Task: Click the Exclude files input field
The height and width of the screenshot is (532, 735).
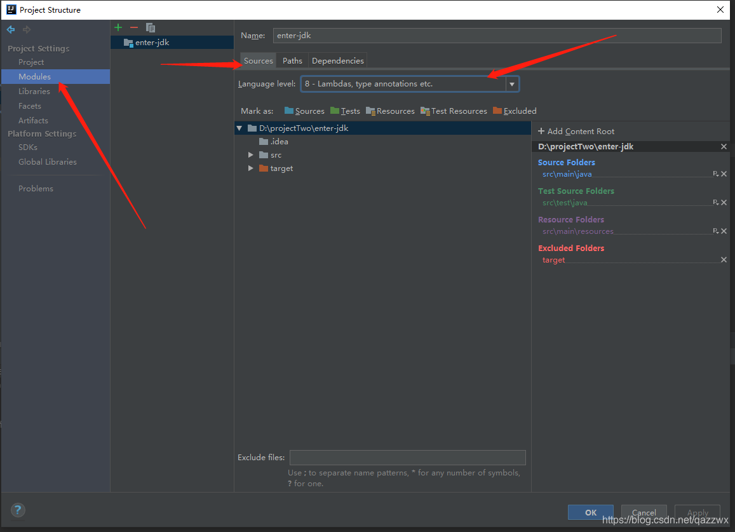Action: pyautogui.click(x=408, y=457)
